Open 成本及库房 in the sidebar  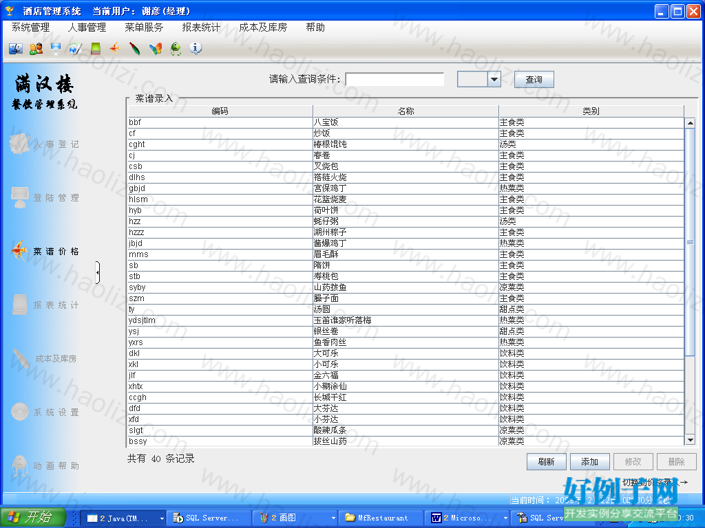[45, 358]
